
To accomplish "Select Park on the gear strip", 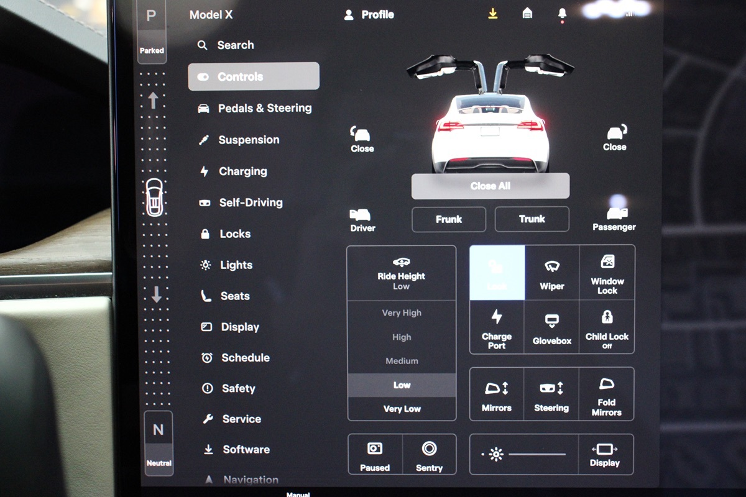I will [x=151, y=31].
